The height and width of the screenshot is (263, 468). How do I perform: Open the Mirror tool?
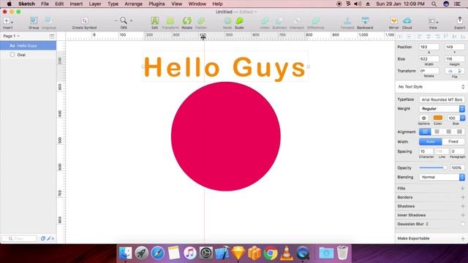[x=393, y=20]
